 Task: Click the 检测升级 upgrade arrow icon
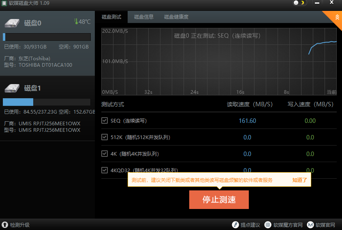click(5, 225)
